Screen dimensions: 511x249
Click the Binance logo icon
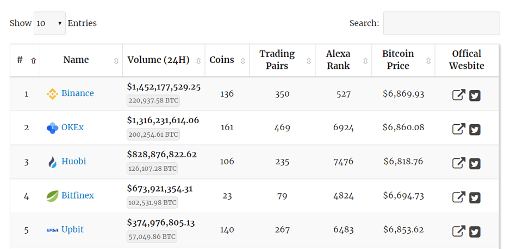[53, 94]
